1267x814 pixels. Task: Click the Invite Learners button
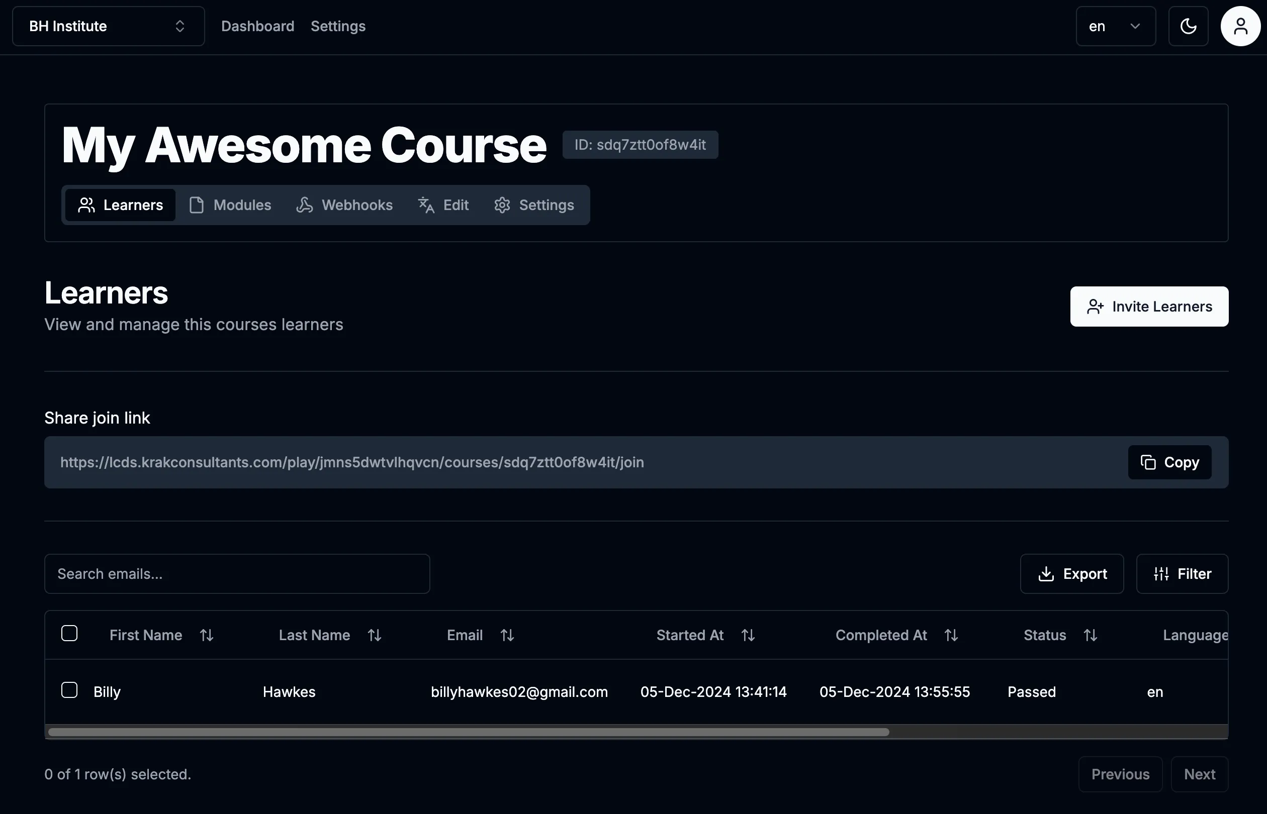point(1148,307)
